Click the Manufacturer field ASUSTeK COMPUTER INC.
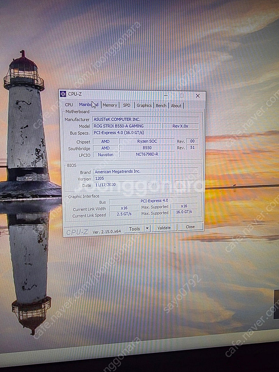The image size is (279, 372). (145, 119)
